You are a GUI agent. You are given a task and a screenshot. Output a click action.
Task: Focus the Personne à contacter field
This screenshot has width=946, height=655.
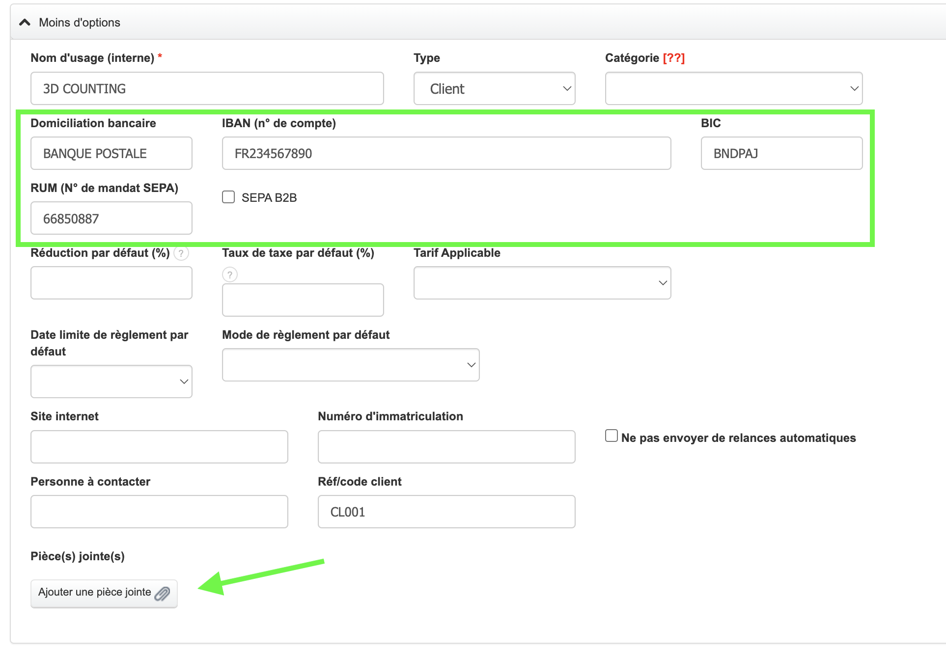159,512
